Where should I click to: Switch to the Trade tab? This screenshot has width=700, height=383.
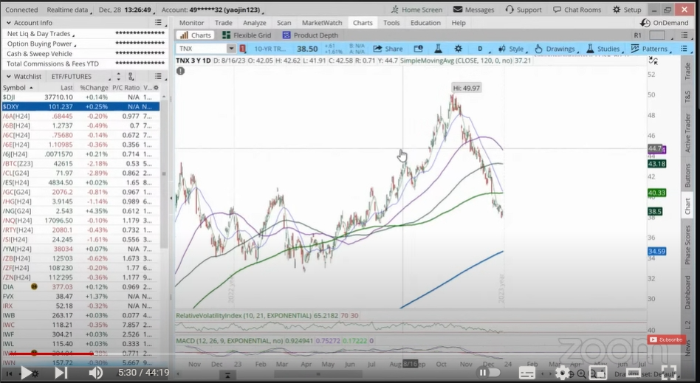tap(223, 23)
